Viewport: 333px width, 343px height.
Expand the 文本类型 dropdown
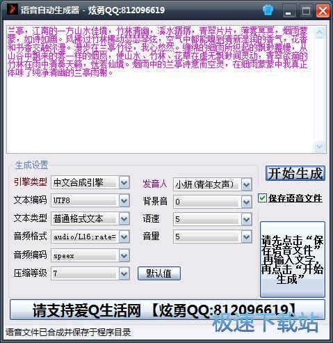pos(124,218)
